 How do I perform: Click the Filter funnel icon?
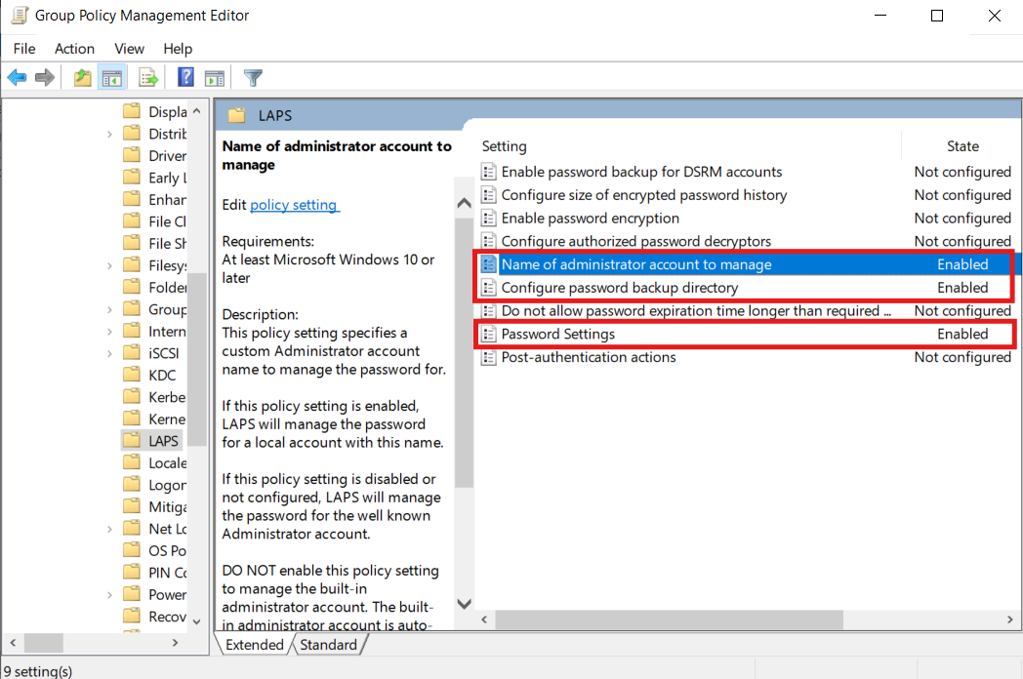click(253, 78)
